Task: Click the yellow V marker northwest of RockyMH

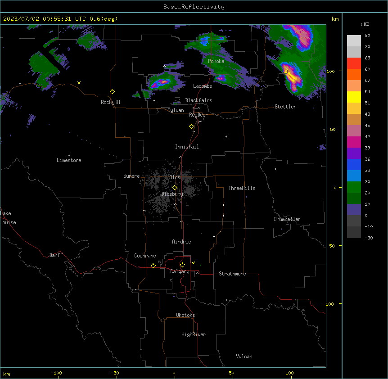Action: click(x=79, y=83)
